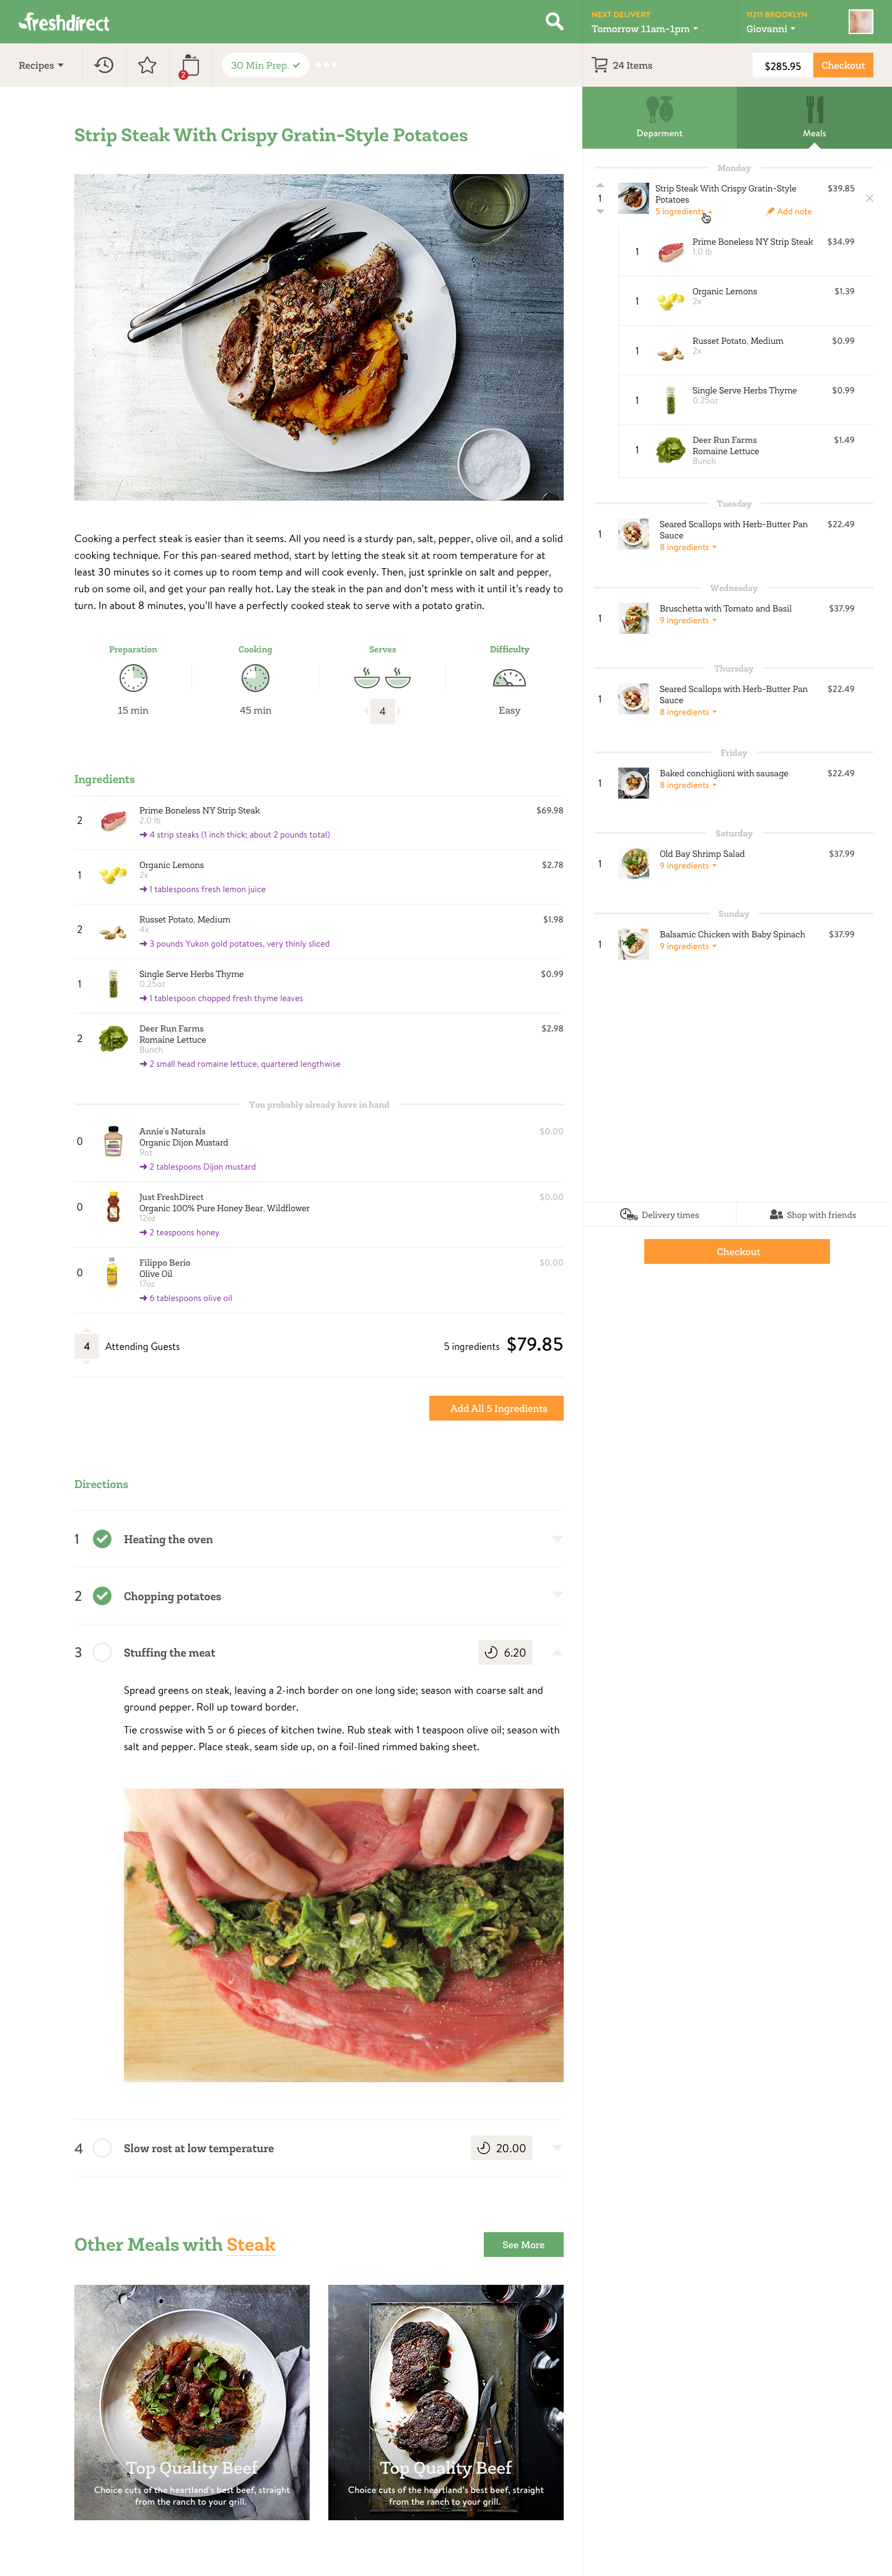This screenshot has height=2576, width=892.
Task: Click the search magnifier icon
Action: click(554, 21)
